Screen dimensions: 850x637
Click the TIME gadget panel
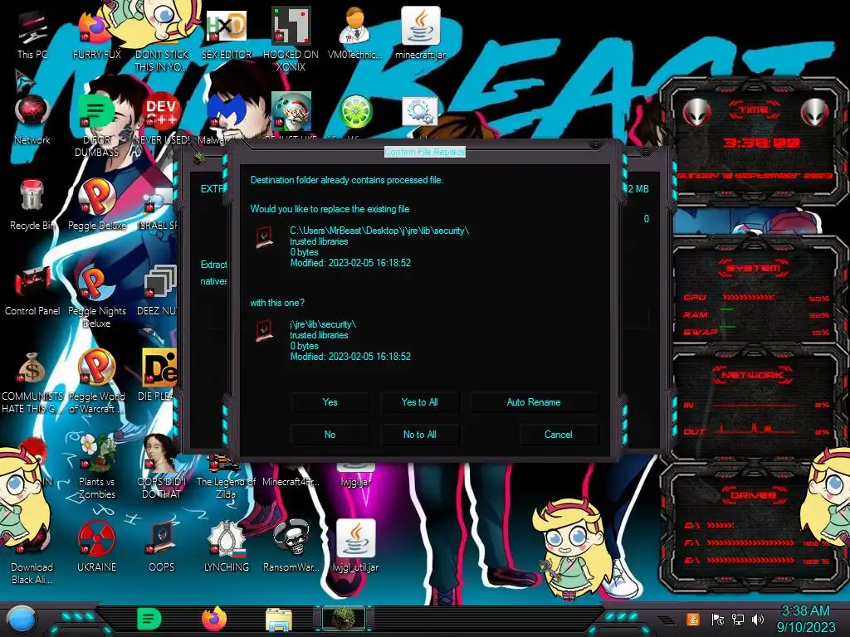754,141
